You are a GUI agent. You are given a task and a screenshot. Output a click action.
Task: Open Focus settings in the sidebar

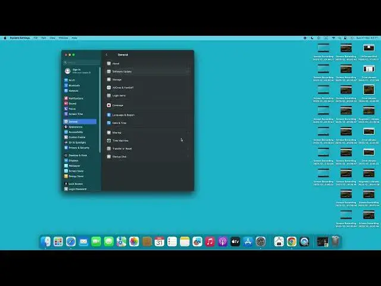[x=70, y=108]
